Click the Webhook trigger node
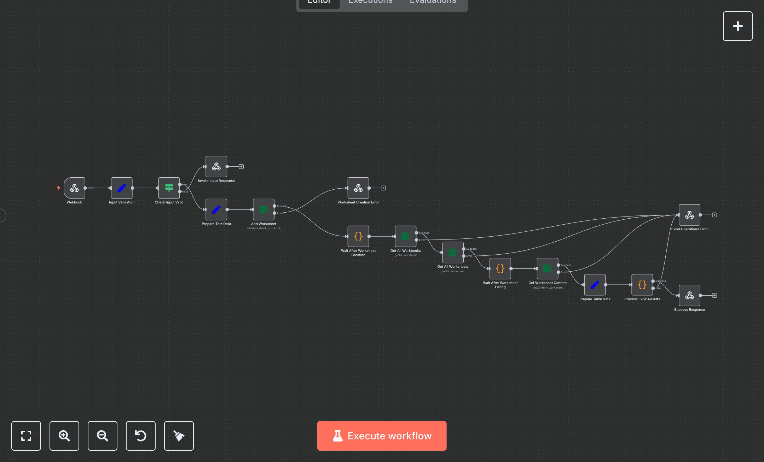The image size is (764, 462). click(74, 188)
